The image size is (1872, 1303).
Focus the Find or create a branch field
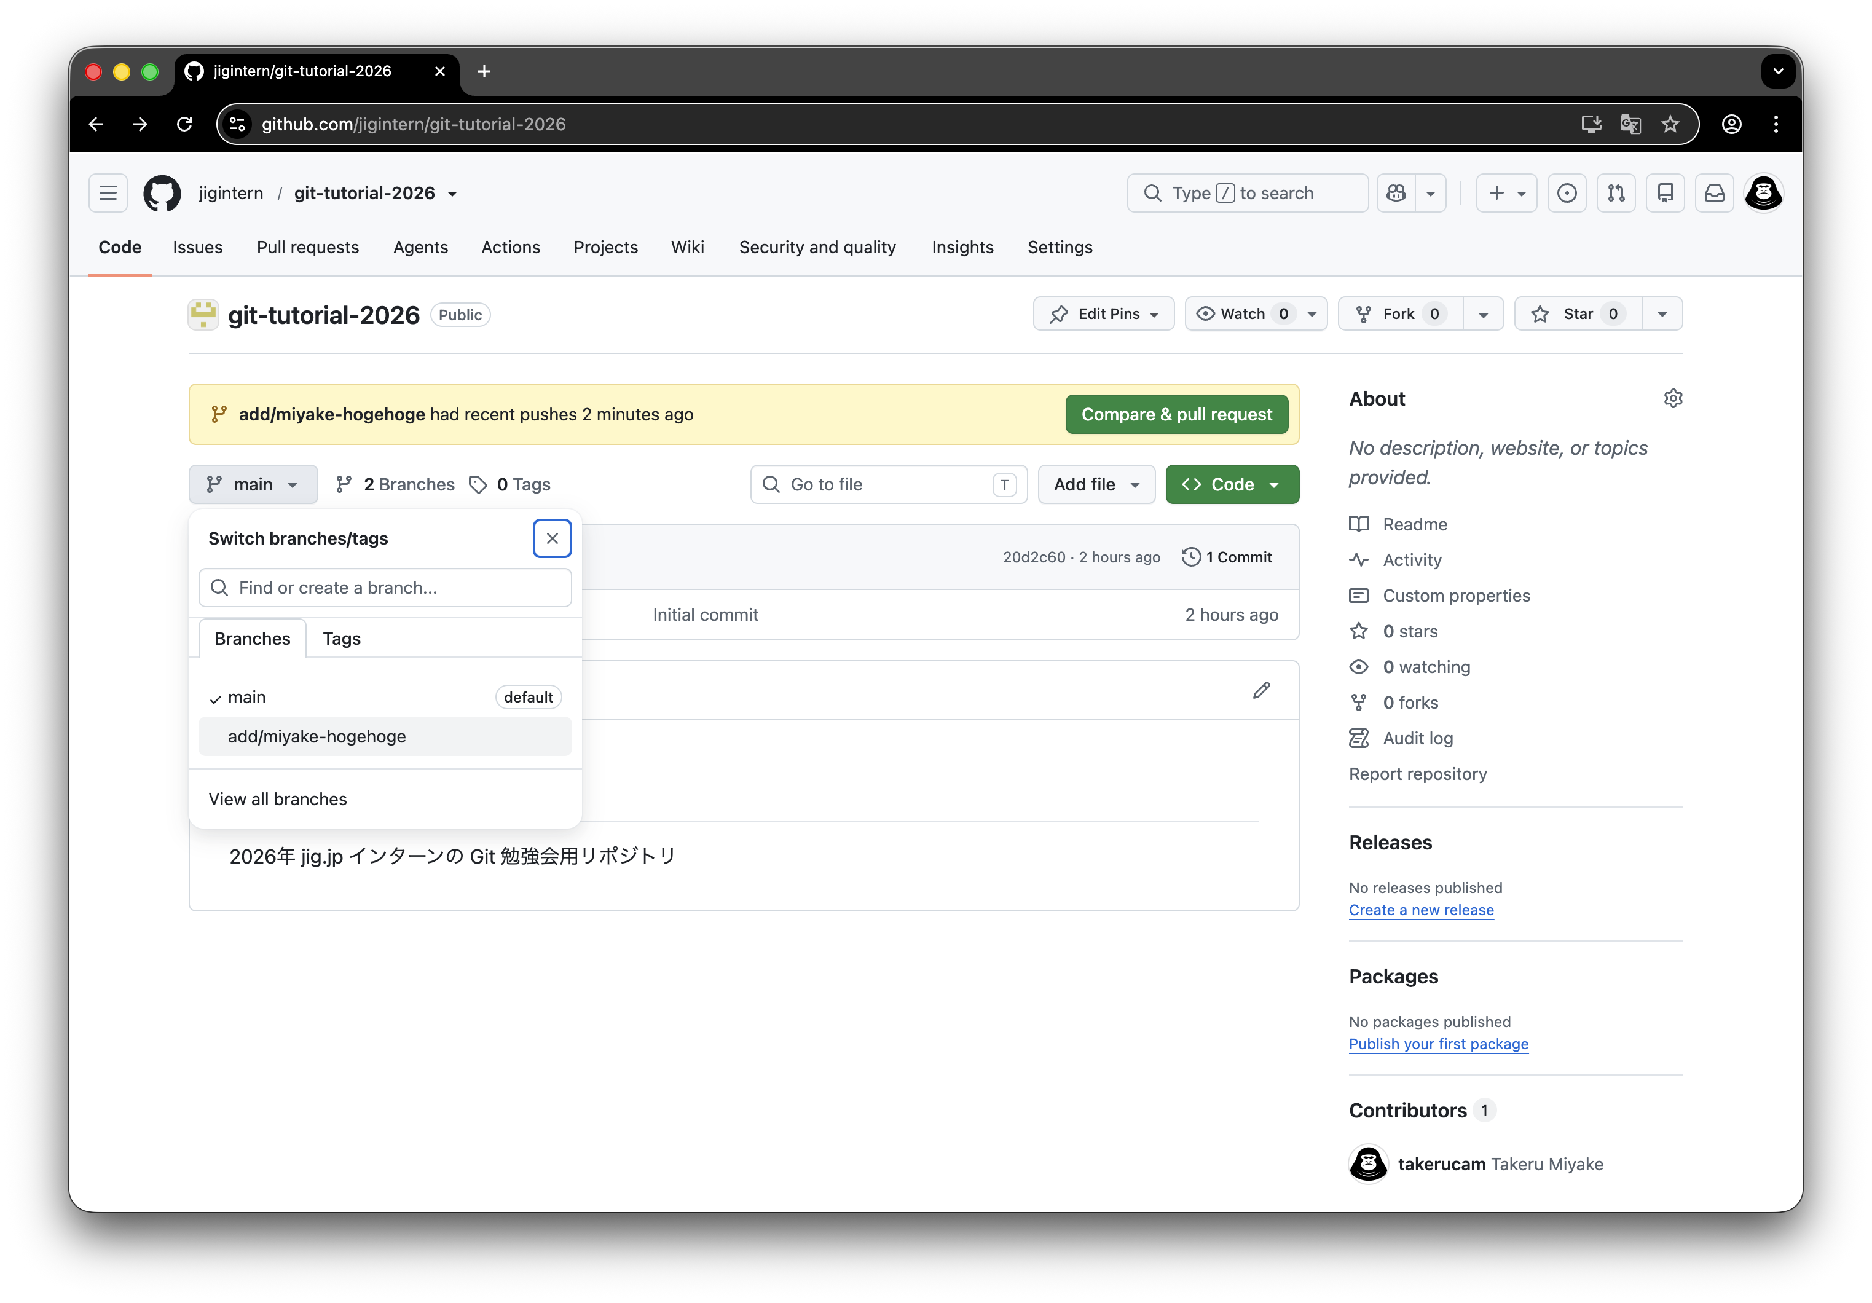tap(385, 588)
